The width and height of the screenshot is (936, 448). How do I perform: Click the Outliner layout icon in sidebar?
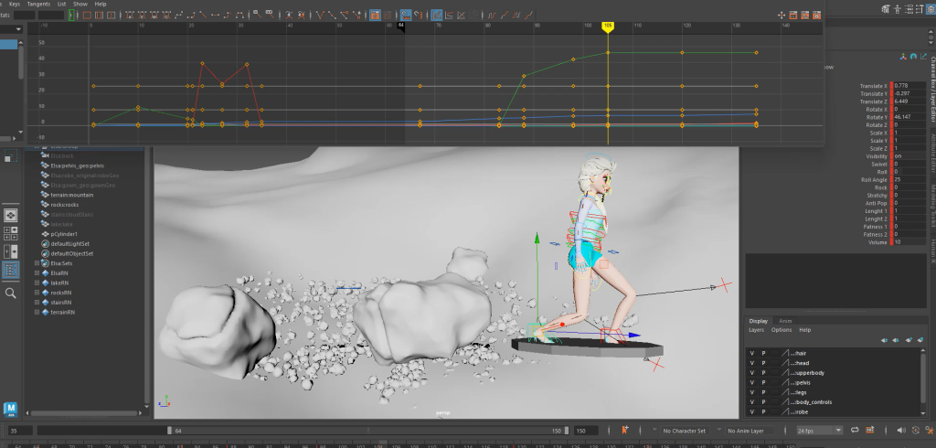[x=11, y=270]
